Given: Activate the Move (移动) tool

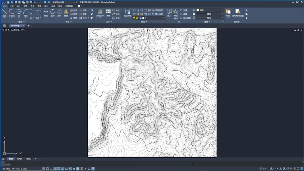Looking at the screenshot, I should 46,13.
